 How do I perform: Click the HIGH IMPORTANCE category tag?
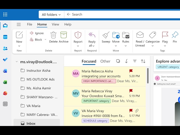(x=99, y=81)
